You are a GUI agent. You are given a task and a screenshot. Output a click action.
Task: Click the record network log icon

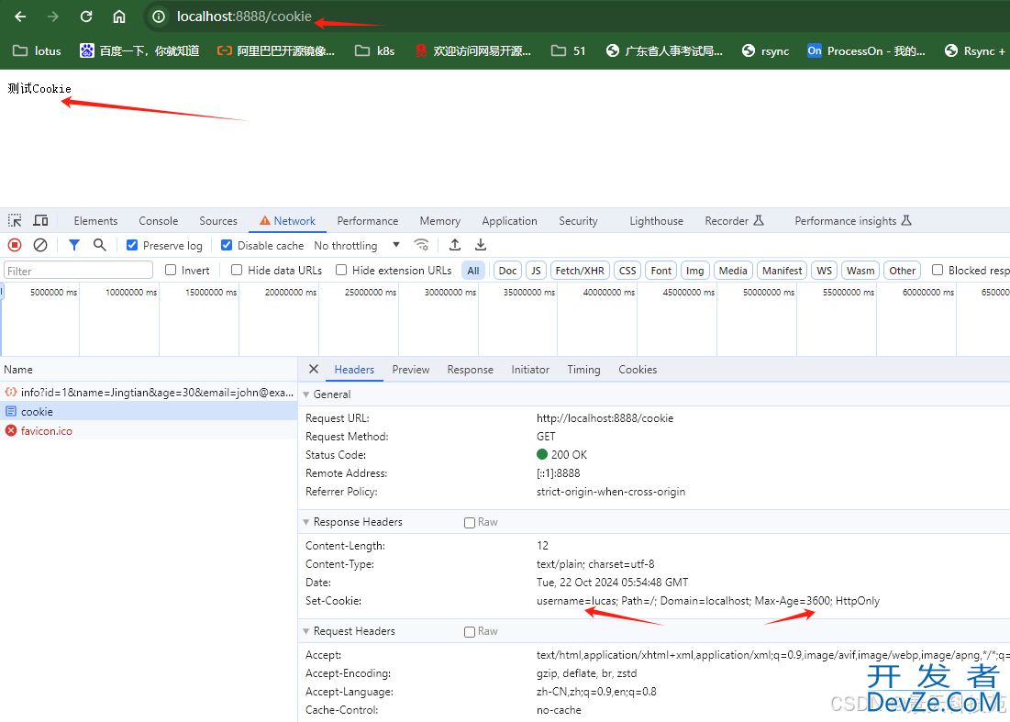click(x=15, y=245)
